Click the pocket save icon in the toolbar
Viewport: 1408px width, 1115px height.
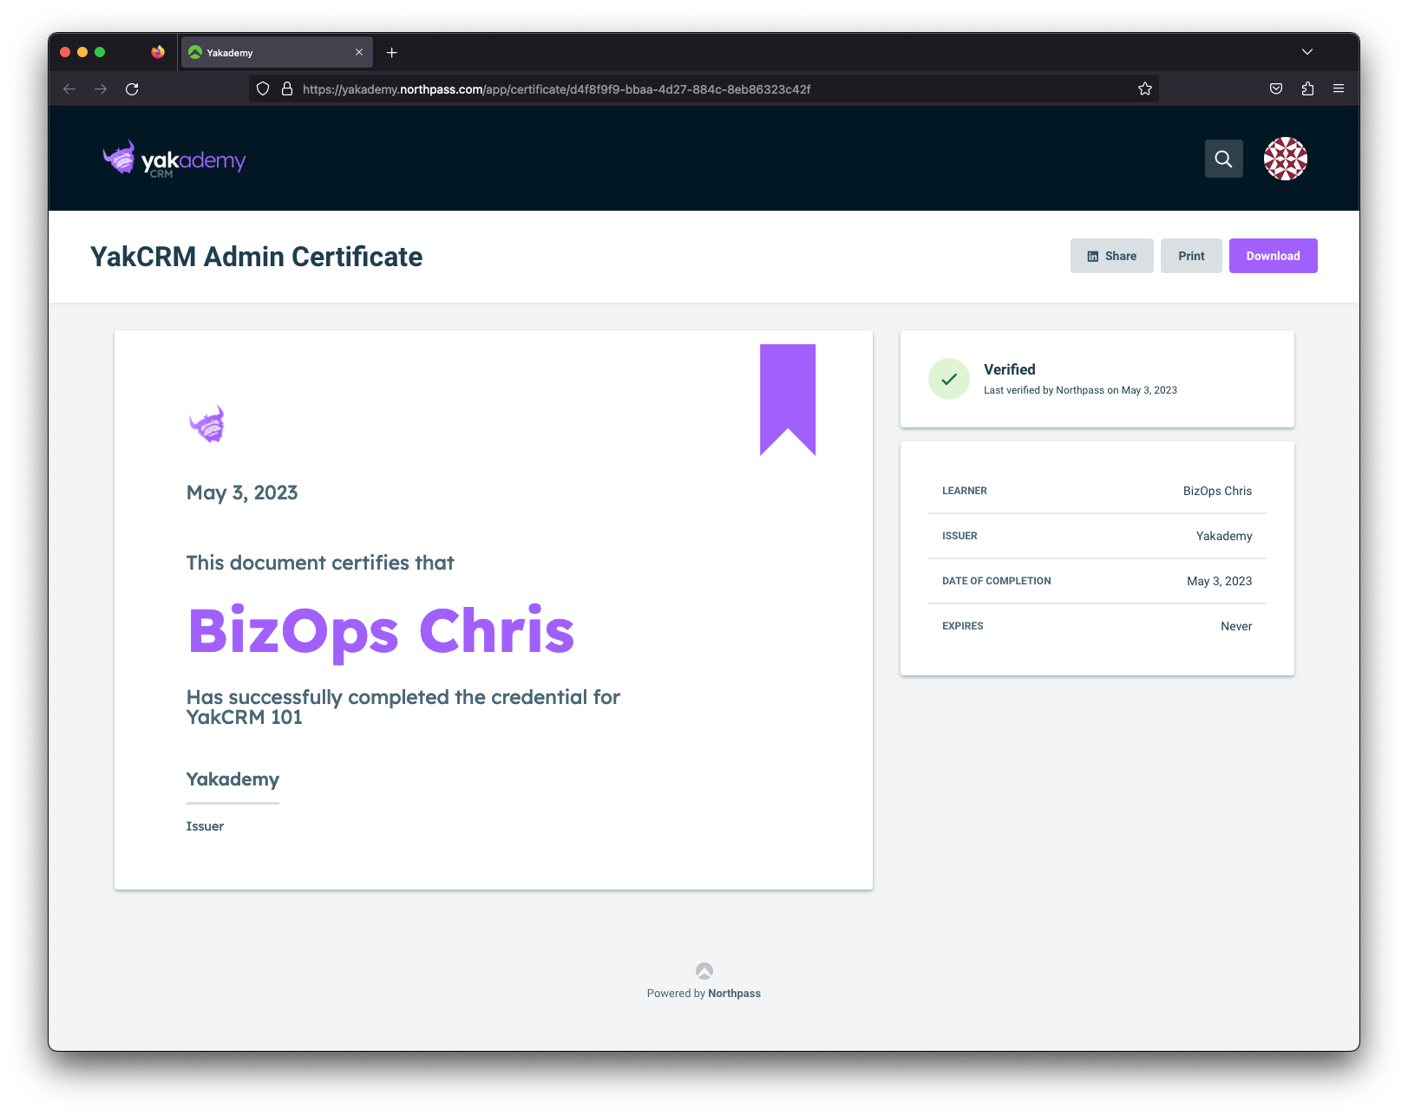pos(1276,88)
